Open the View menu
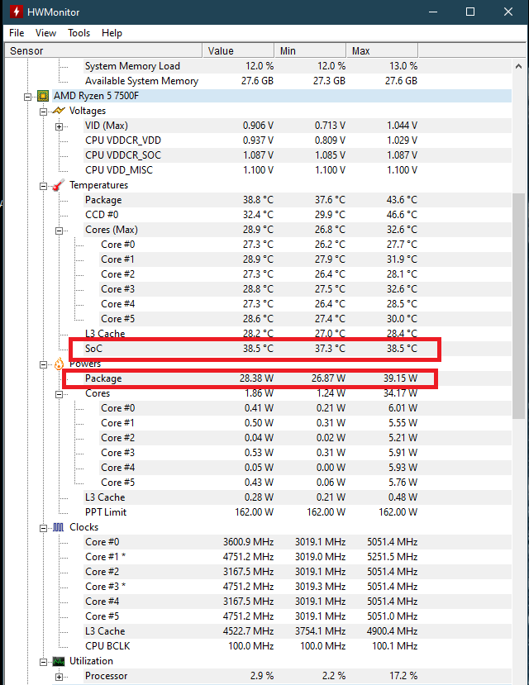Viewport: 529px width, 685px height. tap(45, 33)
